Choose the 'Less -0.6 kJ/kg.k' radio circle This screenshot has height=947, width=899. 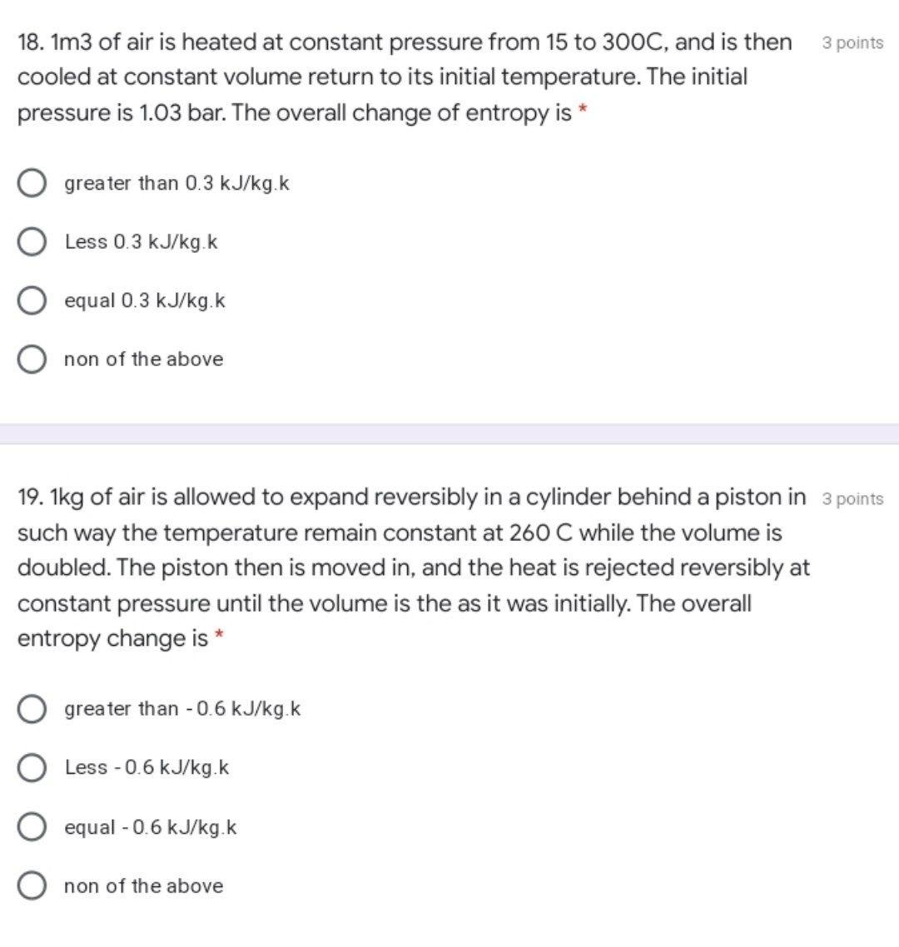pos(32,767)
